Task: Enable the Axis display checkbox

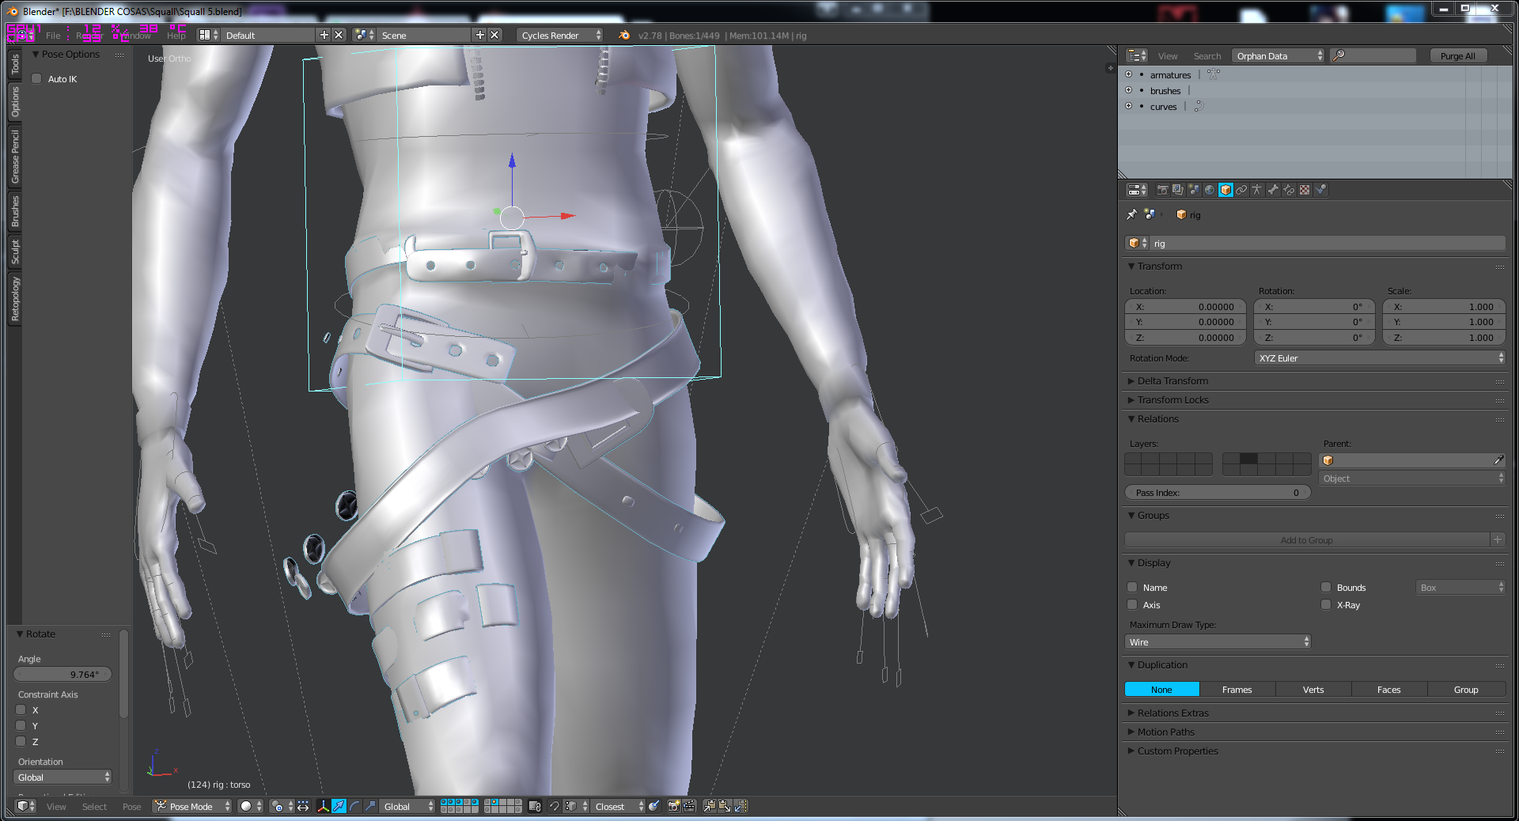Action: coord(1132,604)
